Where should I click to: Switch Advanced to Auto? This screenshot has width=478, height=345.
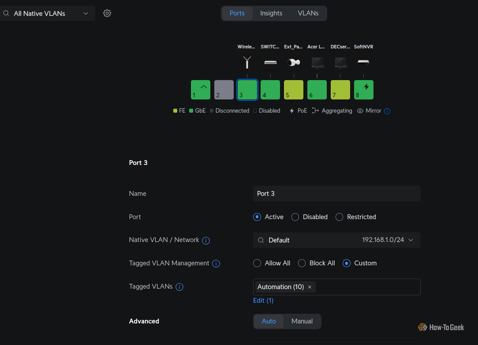click(x=269, y=321)
